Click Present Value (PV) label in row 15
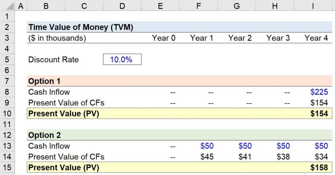This screenshot has height=175, width=335. tap(64, 167)
